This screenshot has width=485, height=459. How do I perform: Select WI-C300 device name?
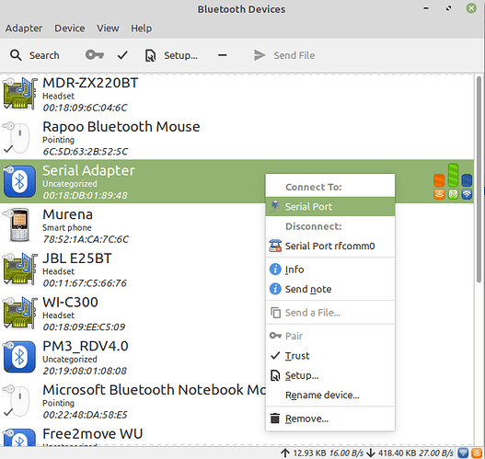coord(70,303)
